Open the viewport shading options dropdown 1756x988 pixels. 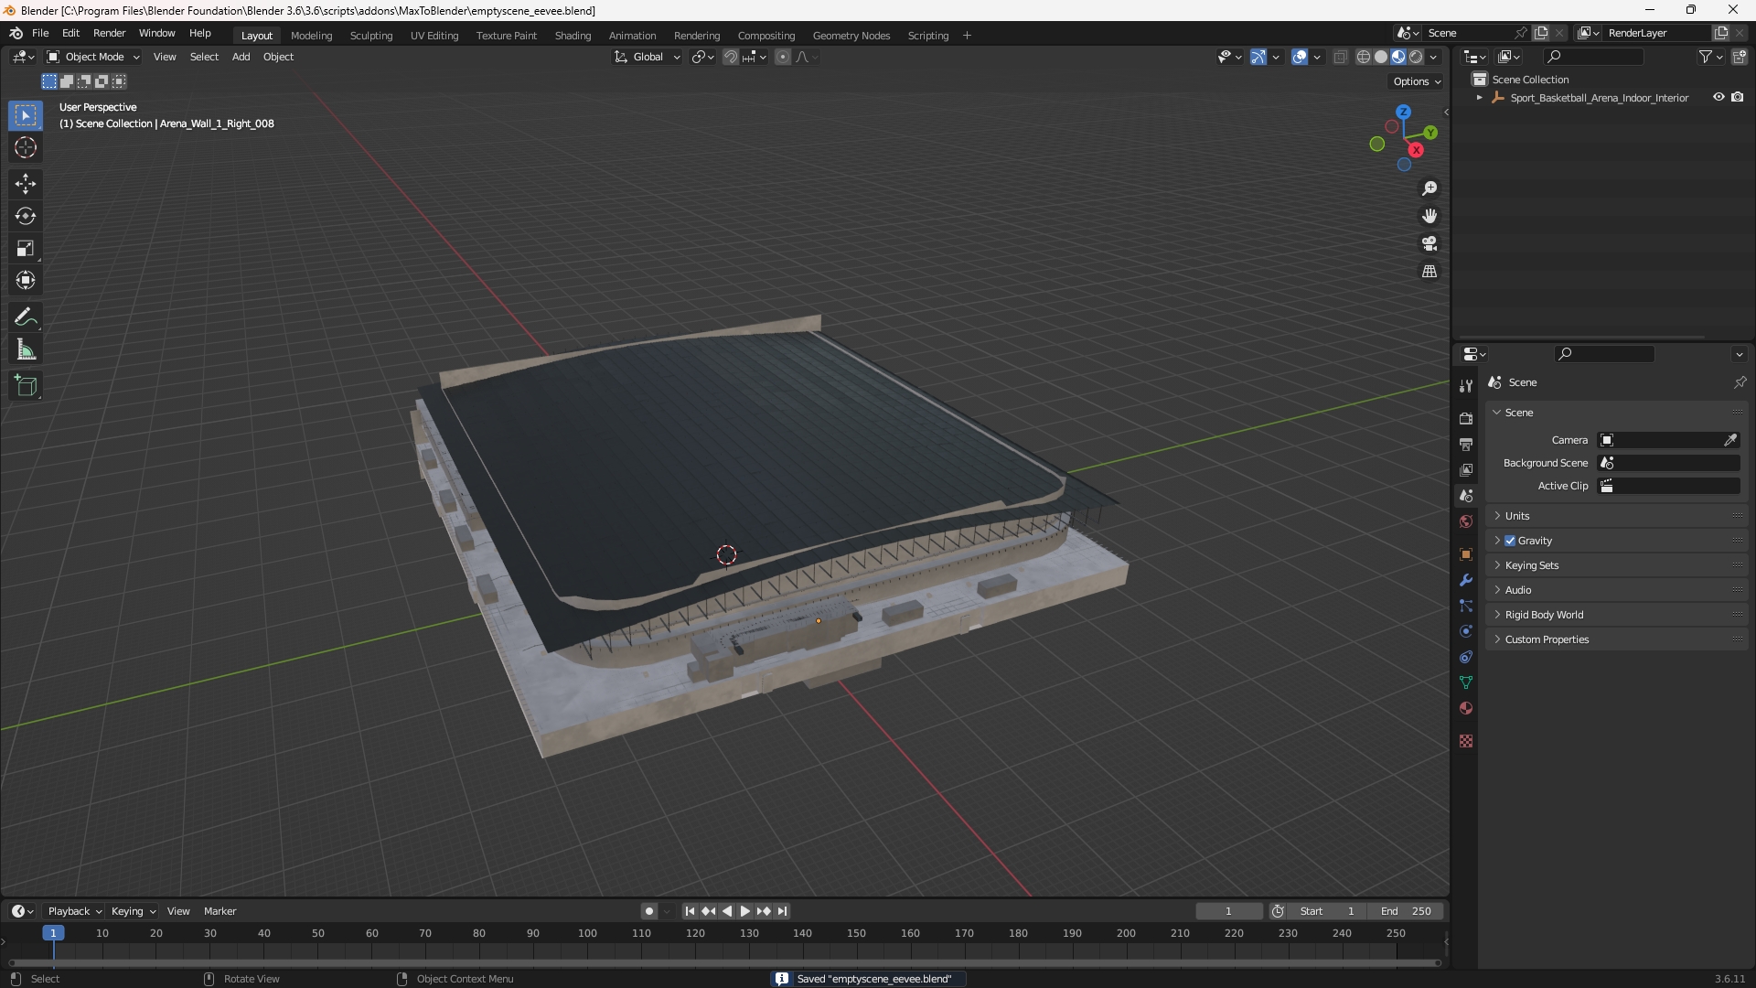tap(1433, 57)
